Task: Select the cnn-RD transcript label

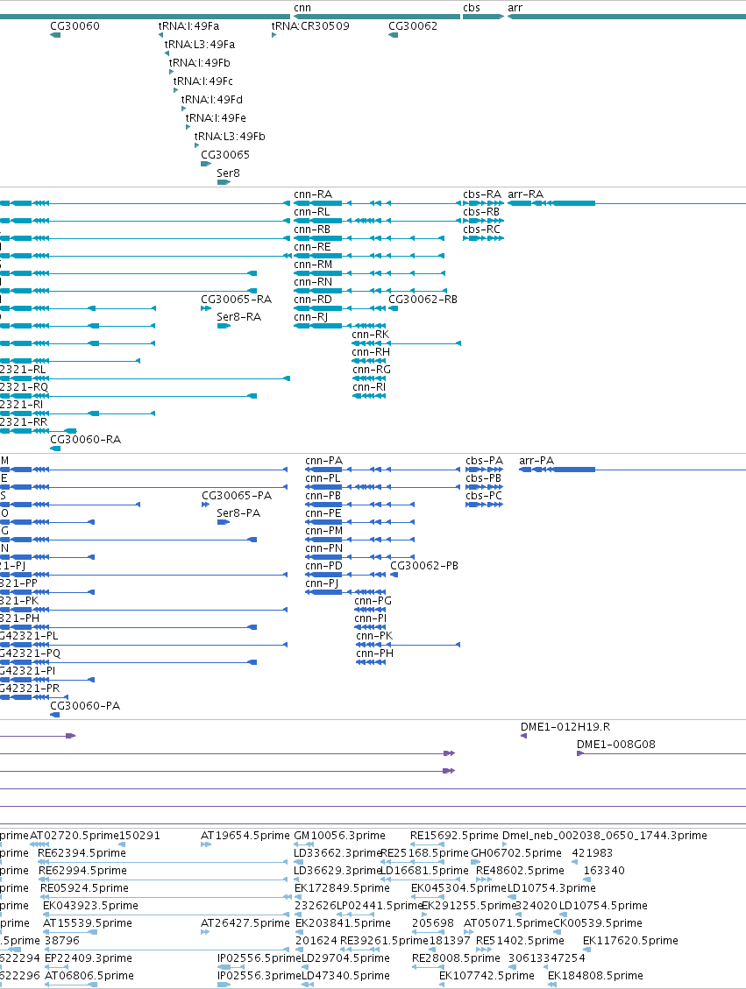Action: coord(313,299)
